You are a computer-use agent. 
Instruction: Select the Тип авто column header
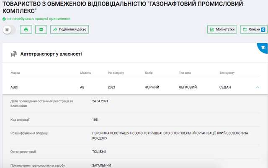point(185,73)
